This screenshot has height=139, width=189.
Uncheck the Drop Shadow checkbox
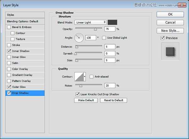pyautogui.click(x=9, y=93)
